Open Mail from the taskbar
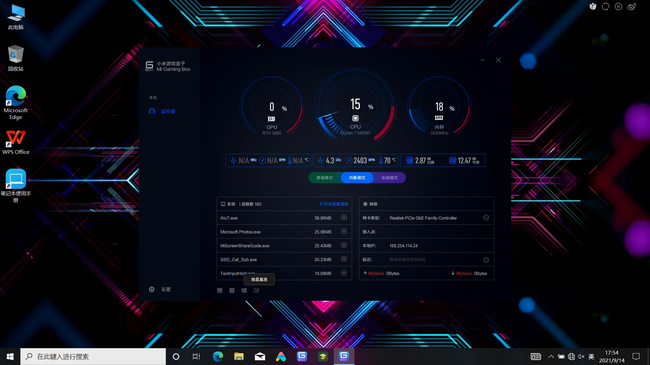Viewport: 650px width, 365px height. pyautogui.click(x=260, y=357)
